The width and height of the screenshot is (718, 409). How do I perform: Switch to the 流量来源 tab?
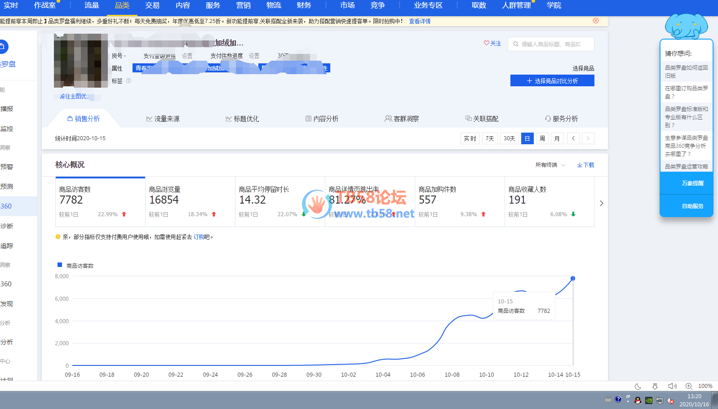pyautogui.click(x=163, y=119)
